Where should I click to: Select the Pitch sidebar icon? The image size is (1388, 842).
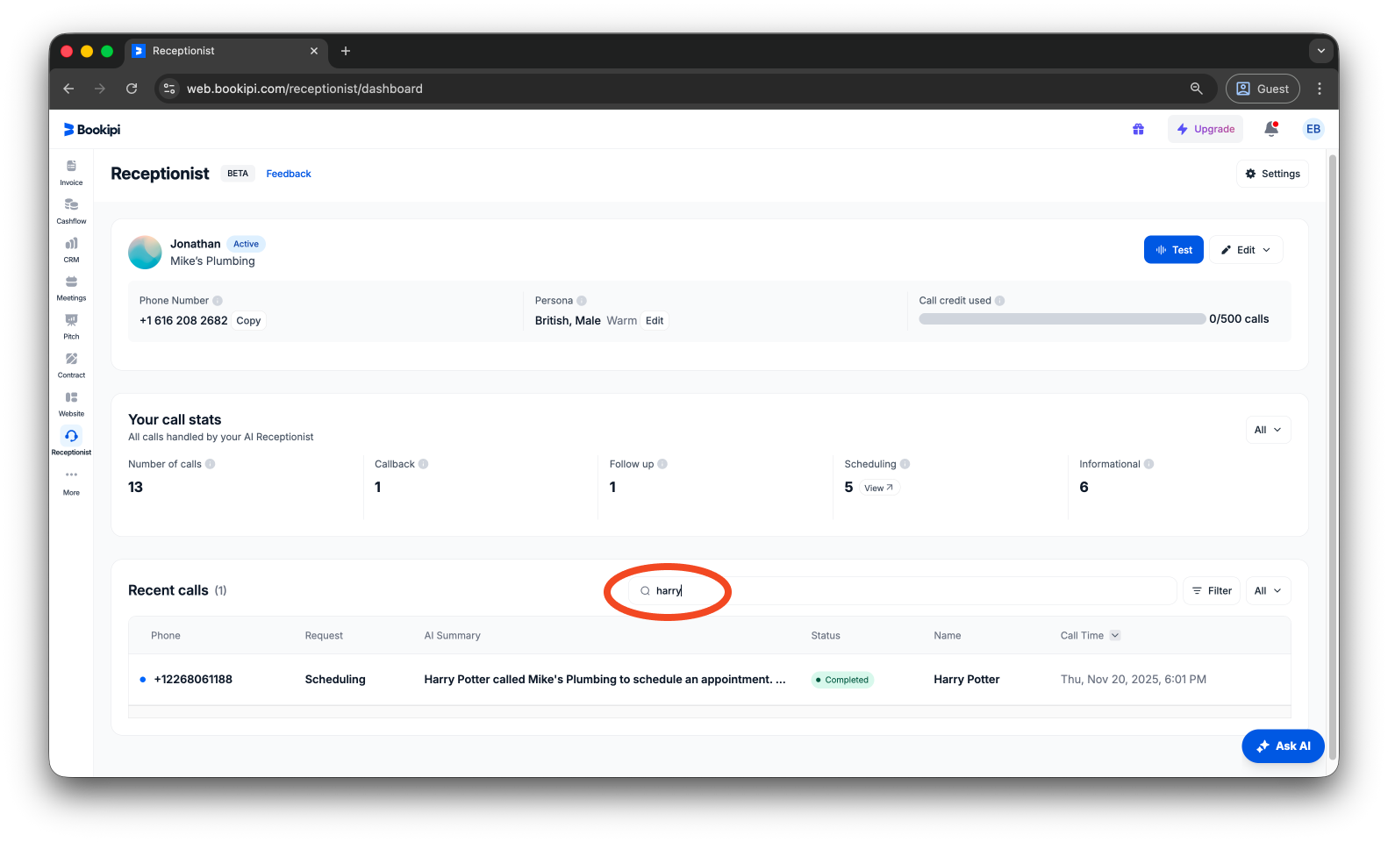coord(71,326)
